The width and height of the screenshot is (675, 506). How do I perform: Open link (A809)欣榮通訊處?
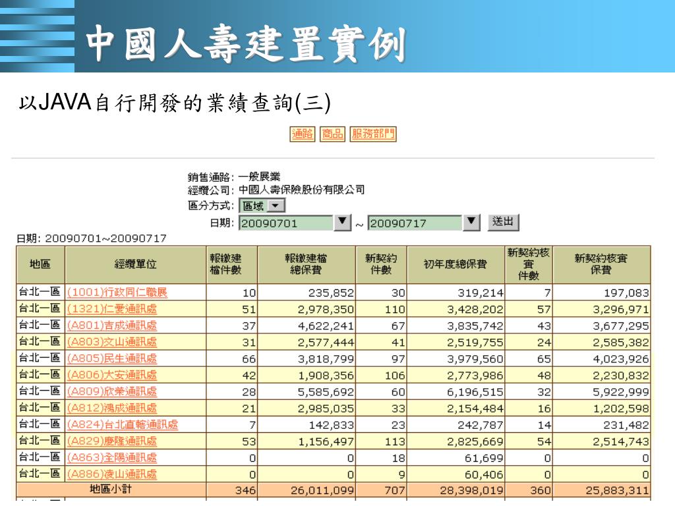(x=112, y=391)
